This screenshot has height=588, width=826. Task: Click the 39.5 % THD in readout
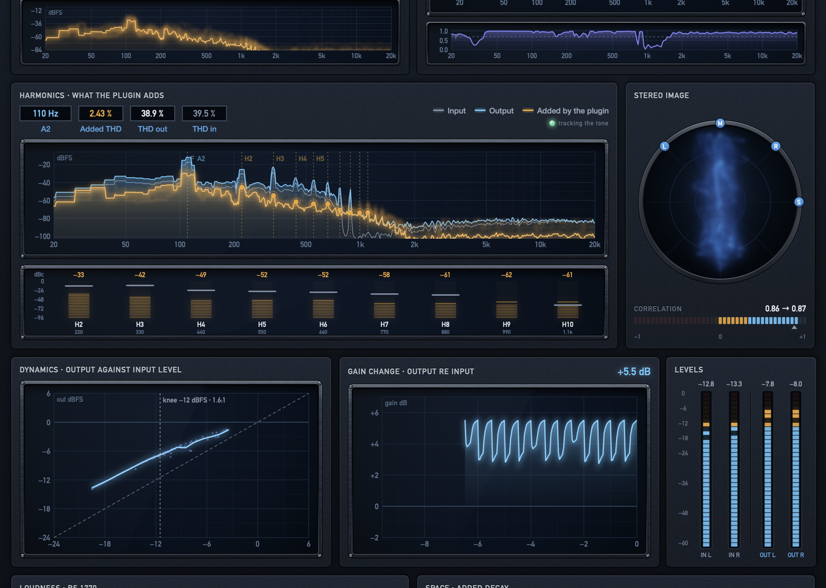pos(204,114)
